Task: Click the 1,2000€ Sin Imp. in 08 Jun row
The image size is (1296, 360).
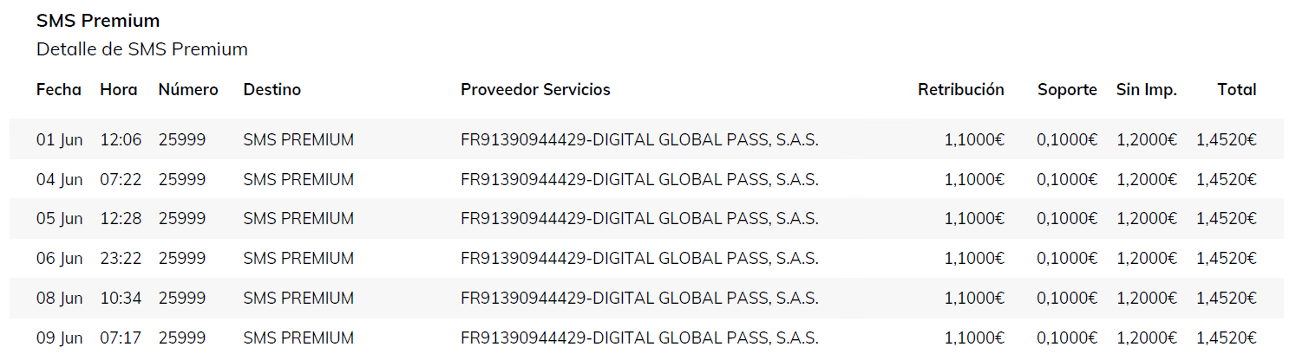Action: point(1146,298)
